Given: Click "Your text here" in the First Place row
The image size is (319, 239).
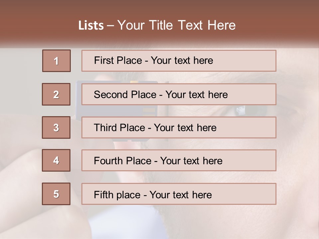Looking at the screenshot, I should tap(182, 60).
